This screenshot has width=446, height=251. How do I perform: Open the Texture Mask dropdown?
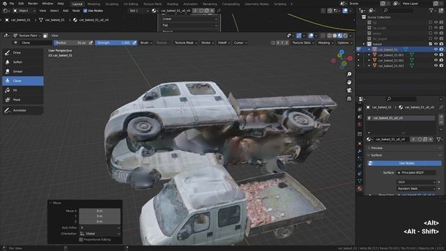186,43
